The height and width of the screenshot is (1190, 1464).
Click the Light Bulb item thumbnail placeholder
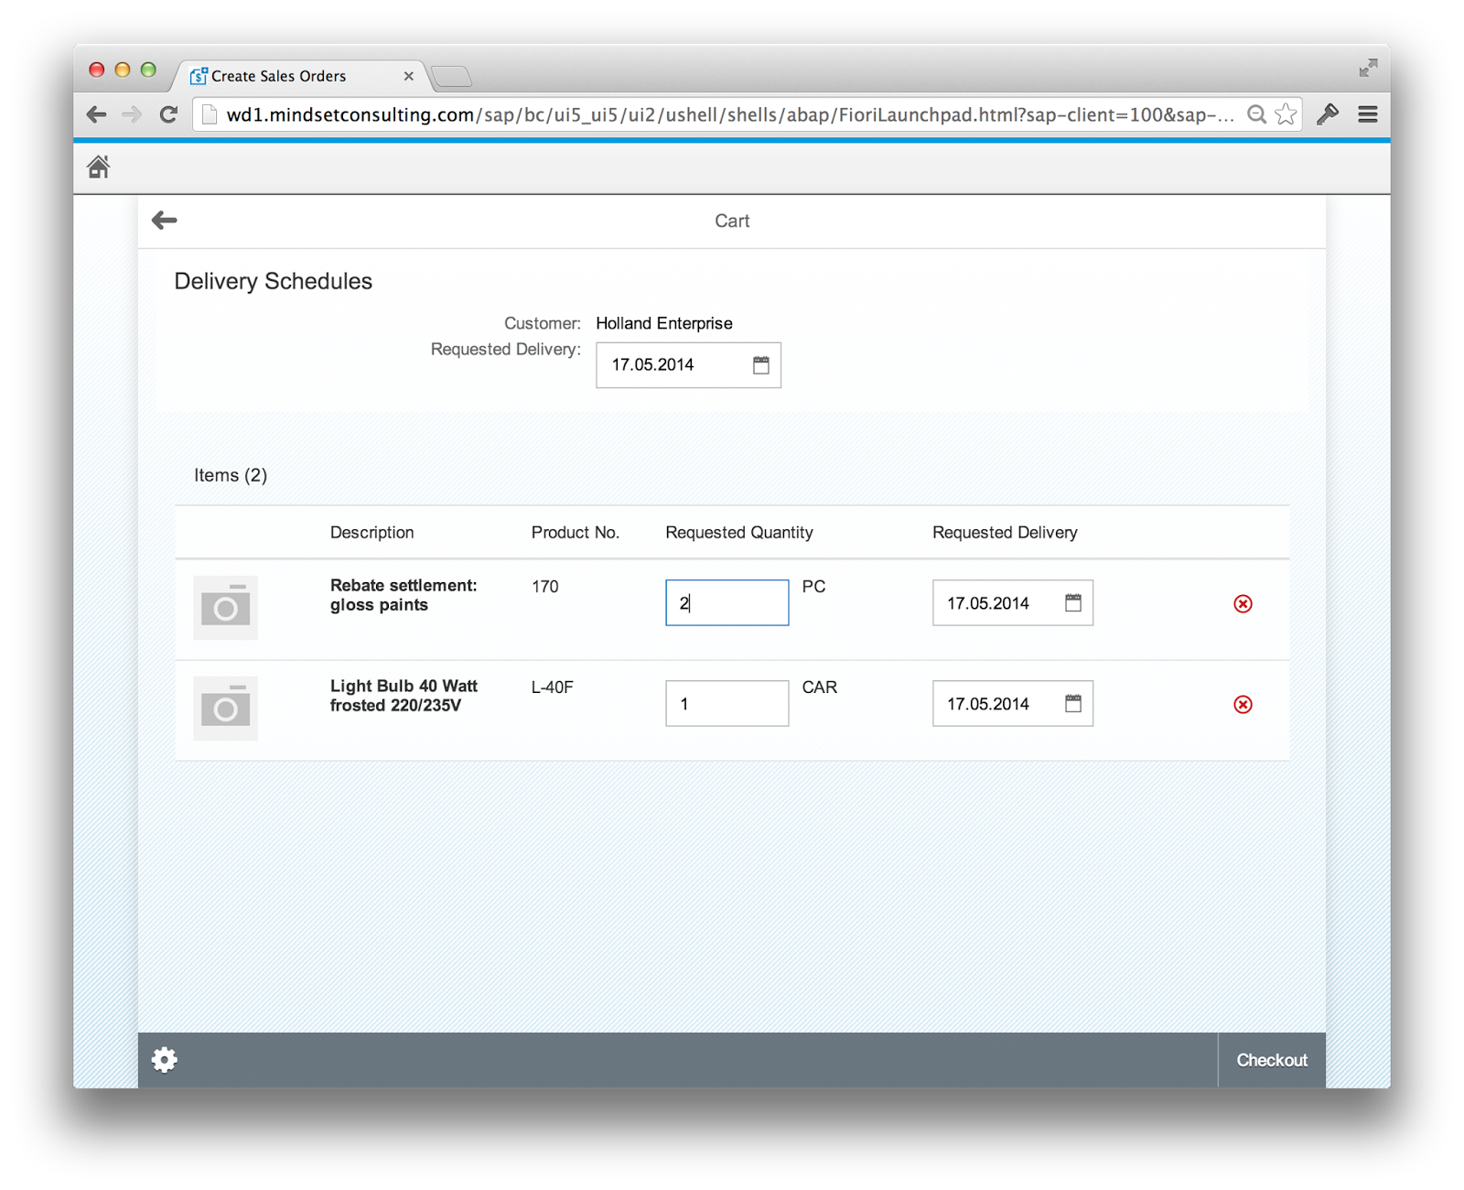pos(225,707)
